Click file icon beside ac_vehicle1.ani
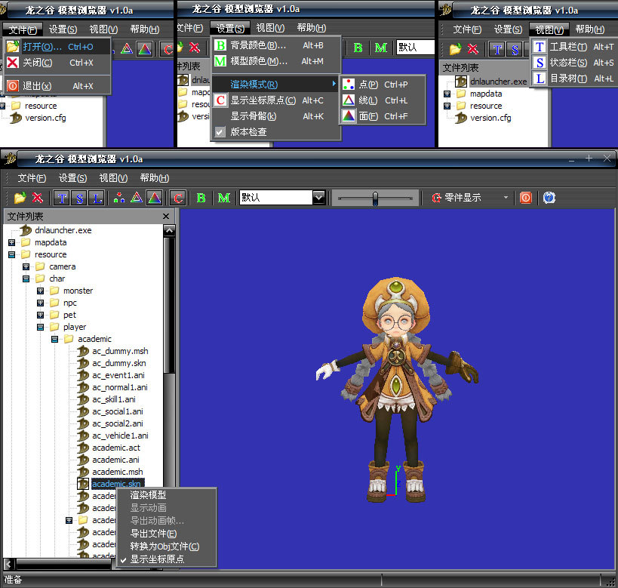This screenshot has width=618, height=588. 83,436
